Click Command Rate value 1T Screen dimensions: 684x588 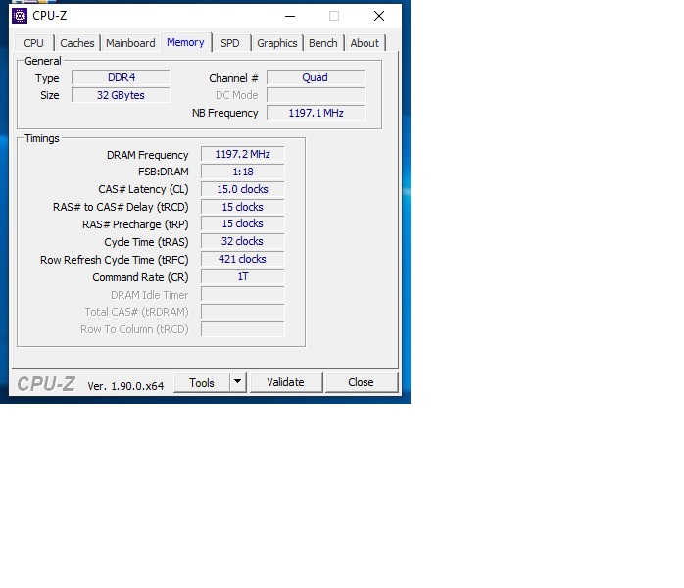click(x=243, y=276)
